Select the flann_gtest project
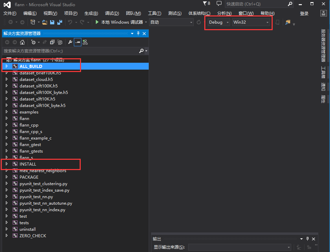The width and height of the screenshot is (330, 252). tap(30, 144)
